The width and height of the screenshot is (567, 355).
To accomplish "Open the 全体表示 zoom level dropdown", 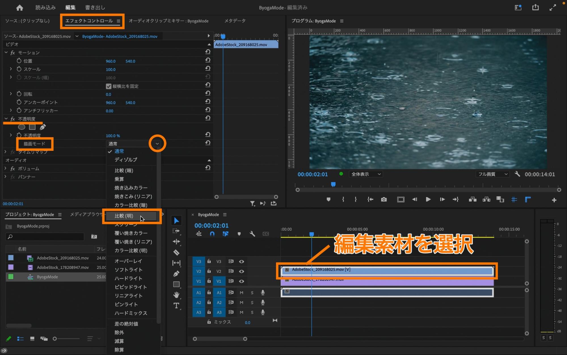I will click(x=366, y=174).
